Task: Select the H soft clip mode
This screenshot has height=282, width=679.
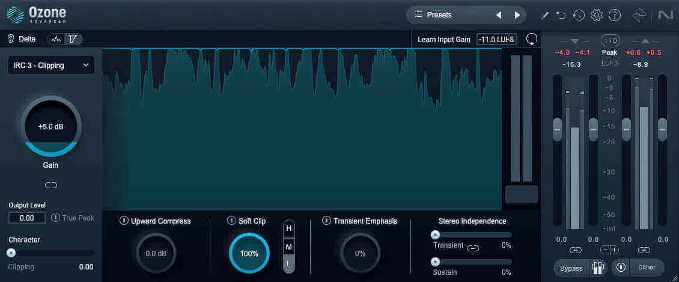Action: (x=289, y=228)
